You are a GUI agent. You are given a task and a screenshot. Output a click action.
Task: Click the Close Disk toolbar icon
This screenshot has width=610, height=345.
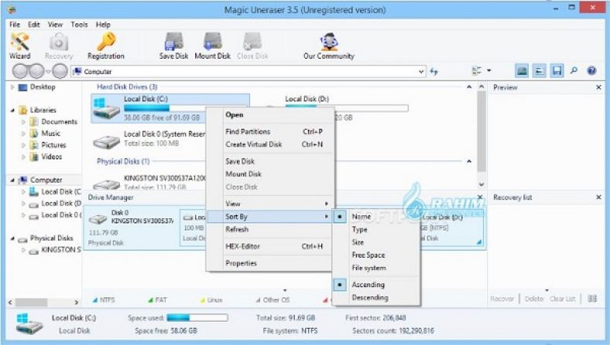(x=252, y=46)
